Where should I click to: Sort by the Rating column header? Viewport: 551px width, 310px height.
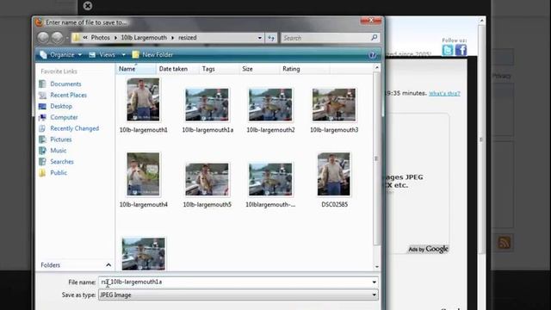tap(305, 69)
